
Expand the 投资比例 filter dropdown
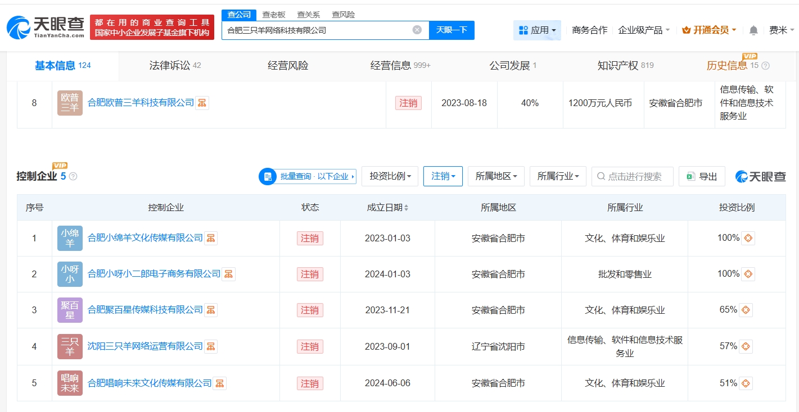(390, 176)
